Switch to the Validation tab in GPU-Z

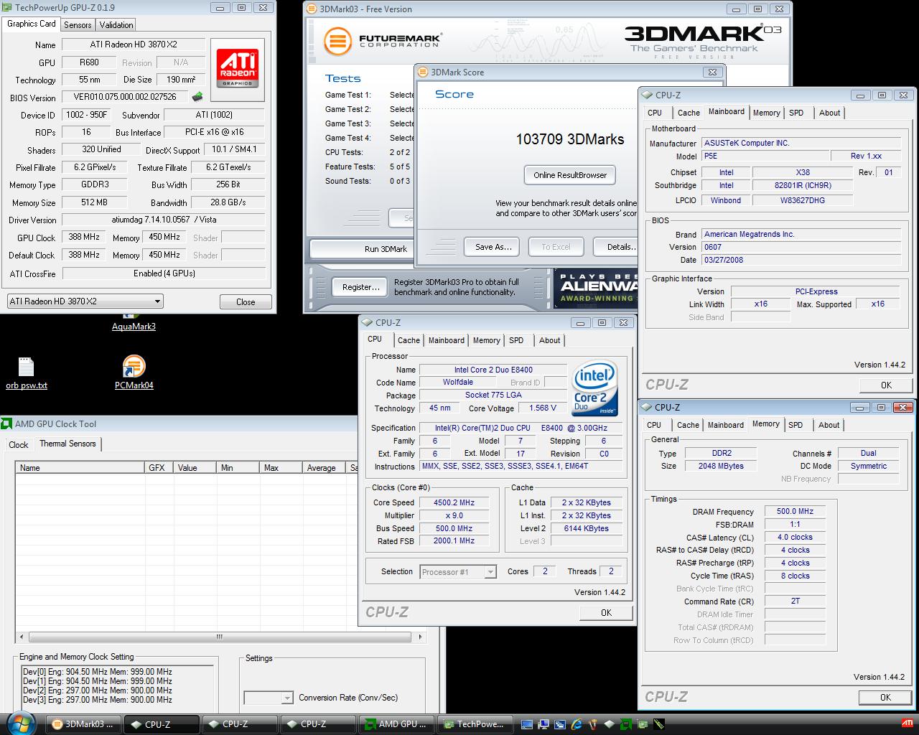point(116,24)
